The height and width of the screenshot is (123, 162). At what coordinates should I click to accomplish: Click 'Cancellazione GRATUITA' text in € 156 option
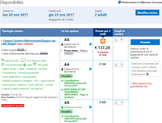(75, 83)
